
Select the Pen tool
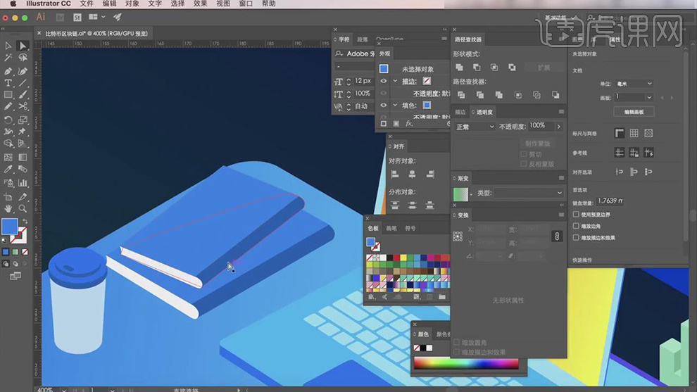point(8,71)
